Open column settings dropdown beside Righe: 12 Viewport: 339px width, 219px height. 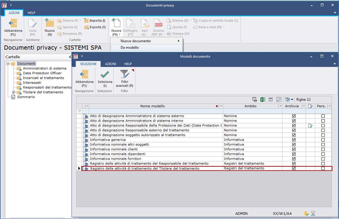[289, 99]
